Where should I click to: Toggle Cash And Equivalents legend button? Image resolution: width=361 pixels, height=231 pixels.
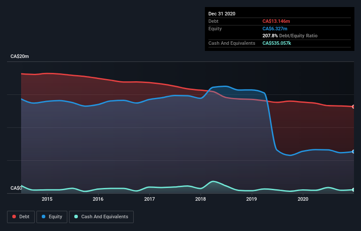(101, 217)
